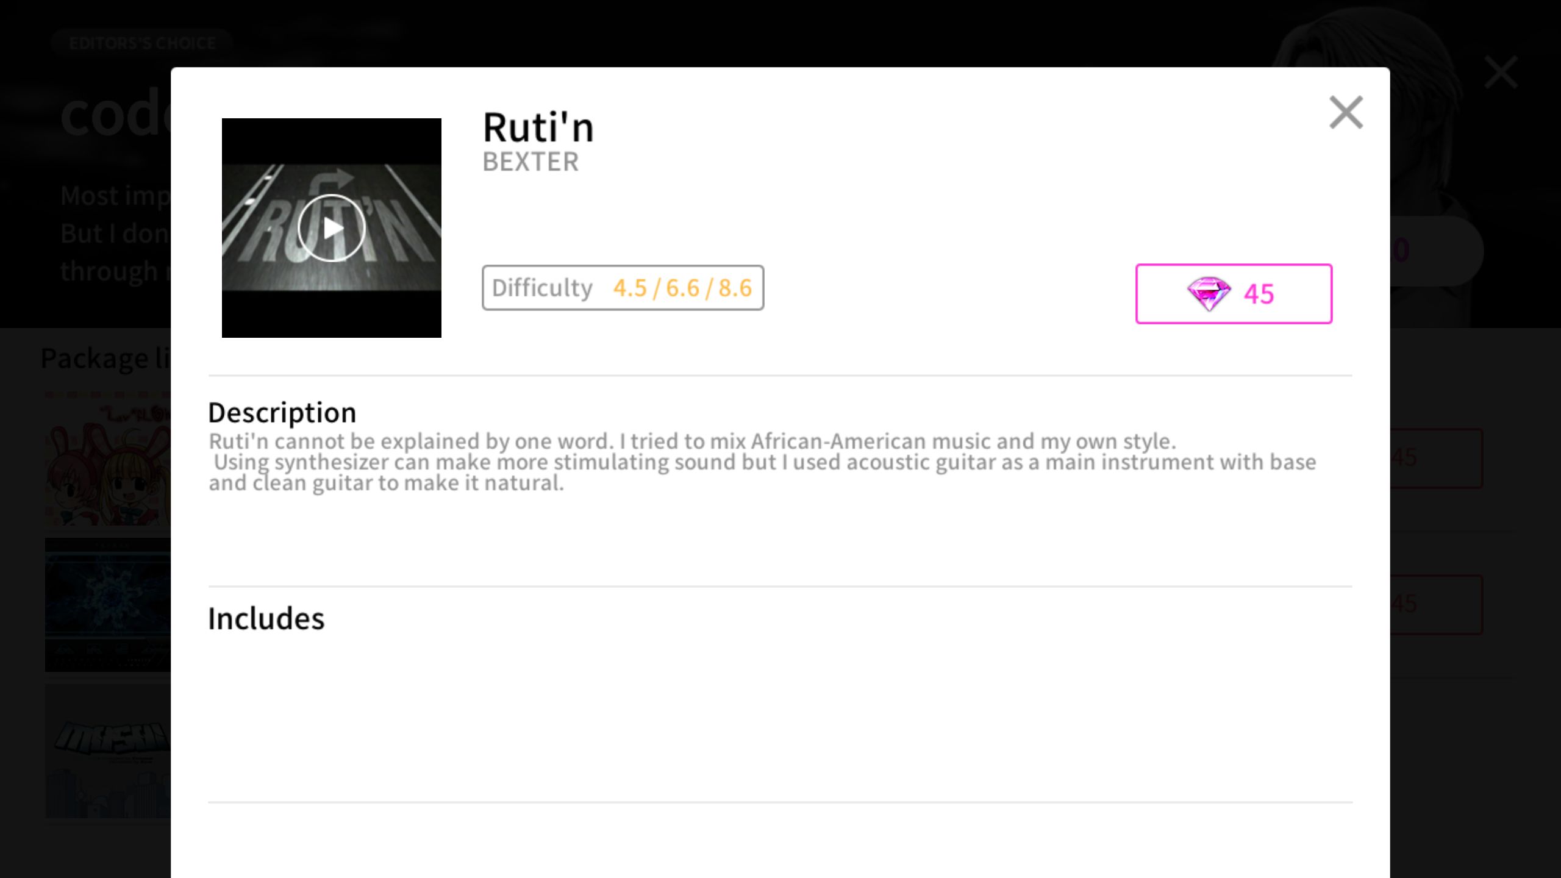The image size is (1561, 878).
Task: Click the second dimmed 45 price button
Action: [1437, 604]
